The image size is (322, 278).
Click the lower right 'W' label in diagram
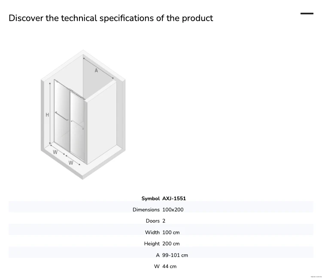click(71, 163)
